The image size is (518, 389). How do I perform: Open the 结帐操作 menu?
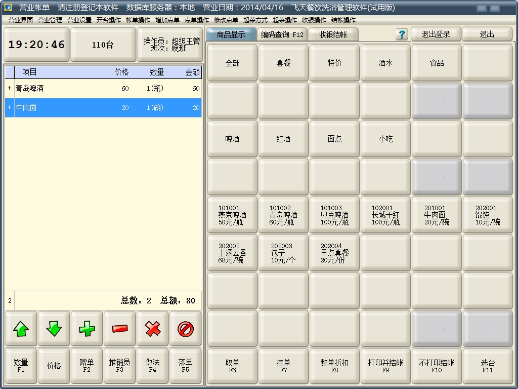click(x=343, y=20)
